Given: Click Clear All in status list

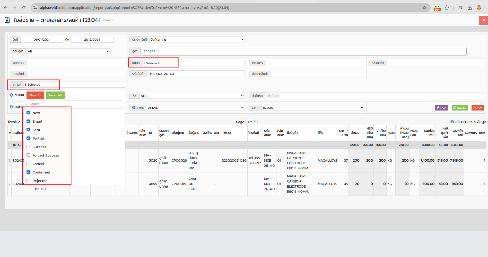Looking at the screenshot, I should pos(35,95).
